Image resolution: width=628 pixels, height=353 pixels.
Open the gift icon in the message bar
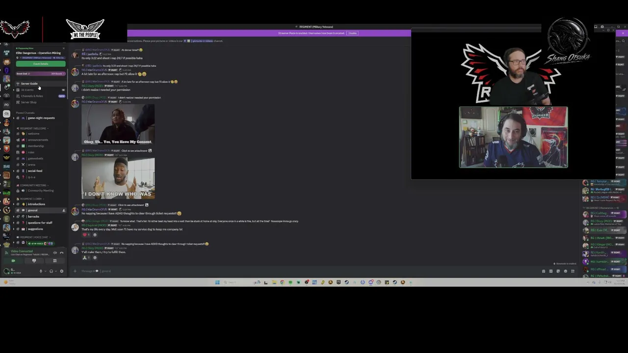pos(544,271)
